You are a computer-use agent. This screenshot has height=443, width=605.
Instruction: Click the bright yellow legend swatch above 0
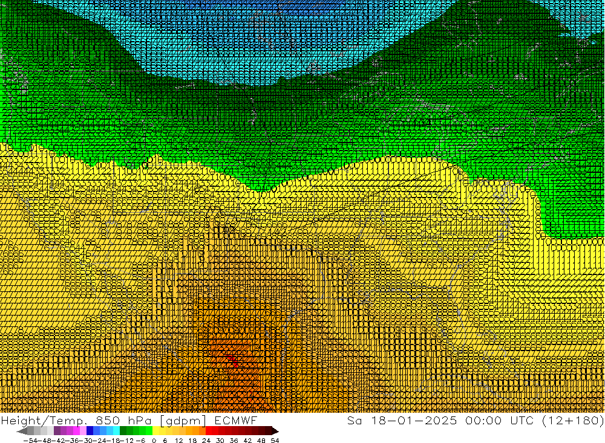click(x=155, y=431)
